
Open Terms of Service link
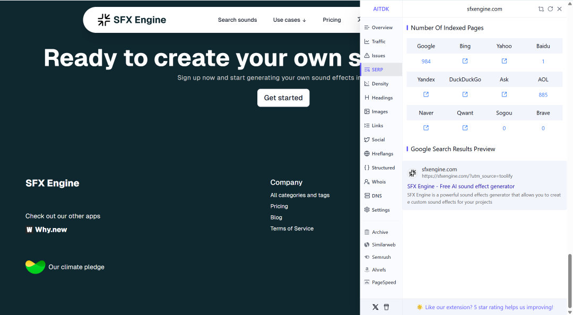[292, 229]
